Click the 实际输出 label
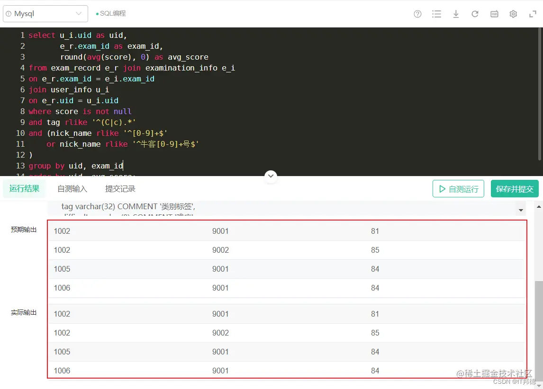Image resolution: width=543 pixels, height=389 pixels. click(x=24, y=313)
